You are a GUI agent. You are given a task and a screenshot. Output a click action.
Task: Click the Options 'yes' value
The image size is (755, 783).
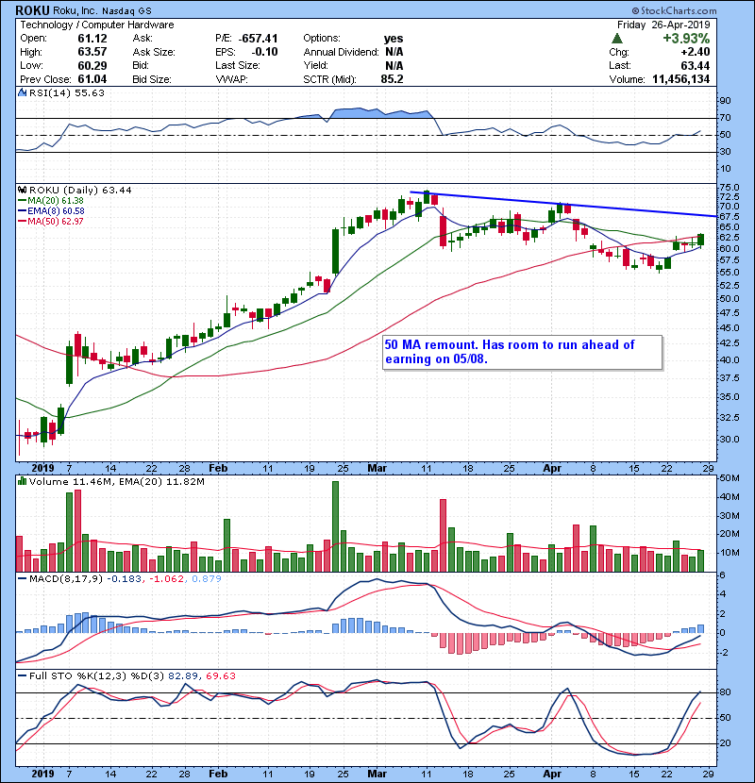coord(394,39)
